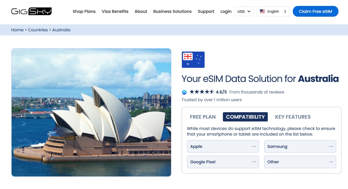Check Samsung device compatibility
Image resolution: width=348 pixels, height=189 pixels.
300,146
